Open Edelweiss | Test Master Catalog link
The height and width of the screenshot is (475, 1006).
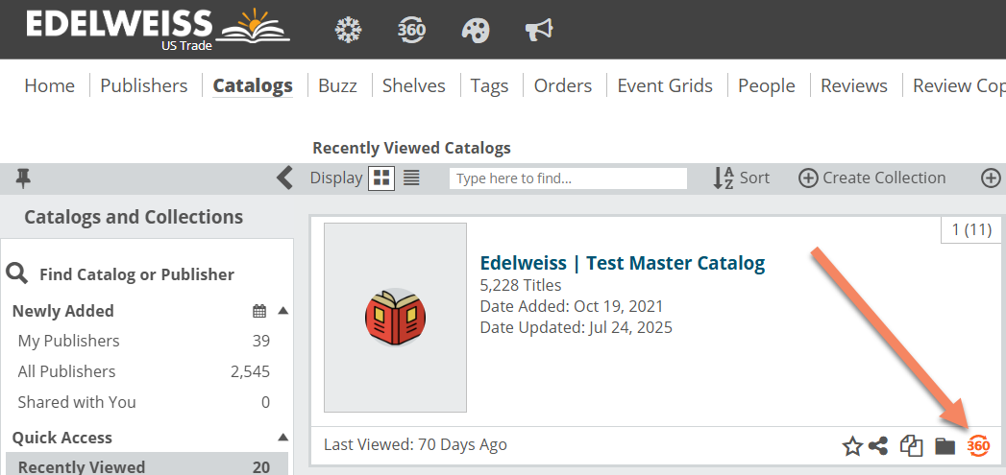click(x=623, y=263)
